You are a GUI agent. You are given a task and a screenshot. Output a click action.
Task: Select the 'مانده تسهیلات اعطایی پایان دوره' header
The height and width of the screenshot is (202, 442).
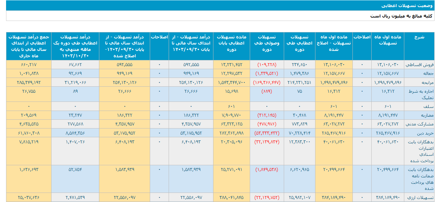[231, 43]
